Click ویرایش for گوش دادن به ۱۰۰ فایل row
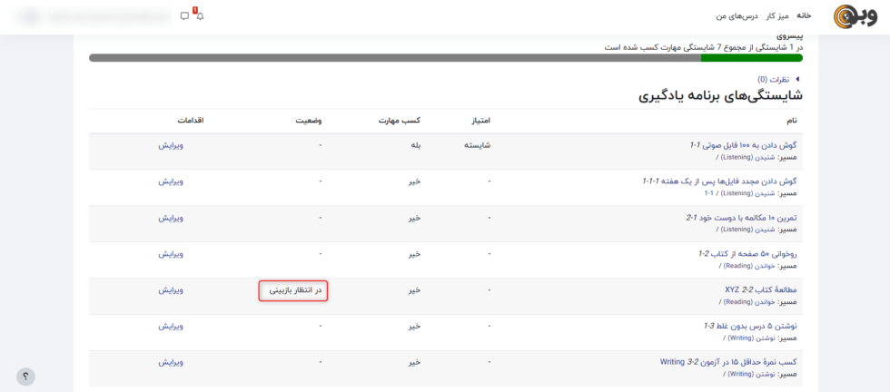Viewport: 890px width, 392px height. (x=171, y=145)
